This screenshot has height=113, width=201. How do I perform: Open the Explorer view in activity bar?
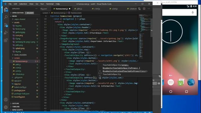tap(6, 10)
